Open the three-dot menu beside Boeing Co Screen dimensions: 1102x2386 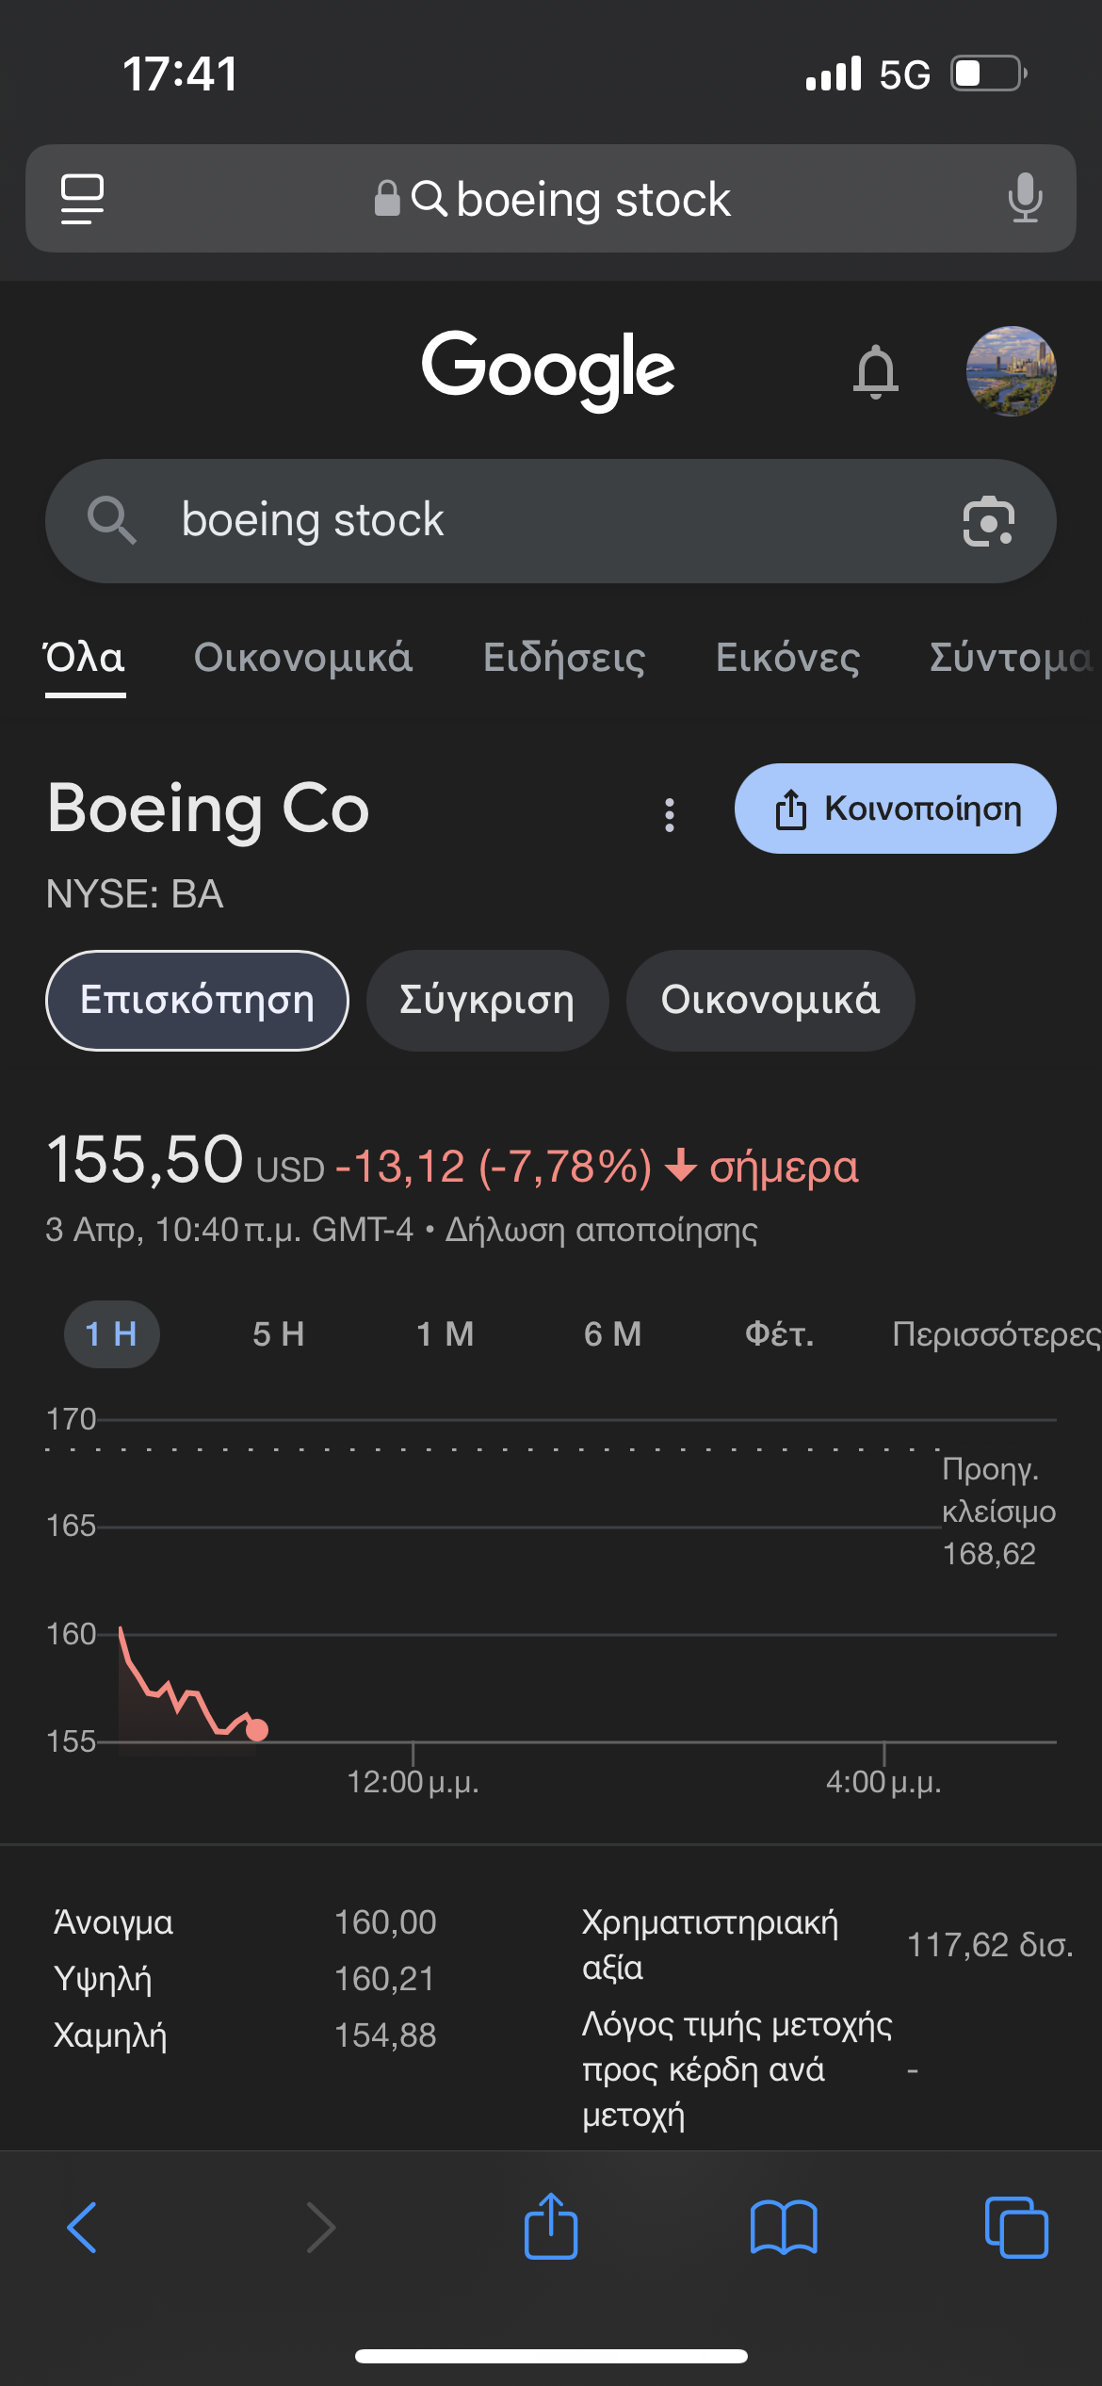point(670,815)
